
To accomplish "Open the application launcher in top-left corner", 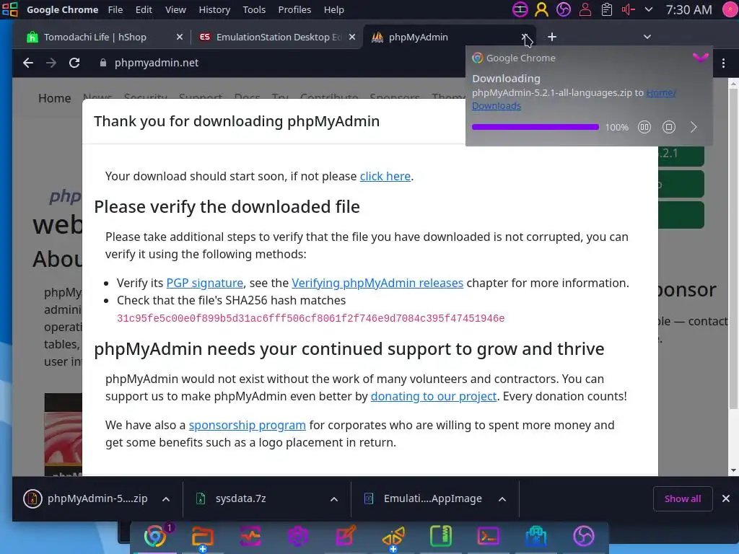I will click(10, 9).
